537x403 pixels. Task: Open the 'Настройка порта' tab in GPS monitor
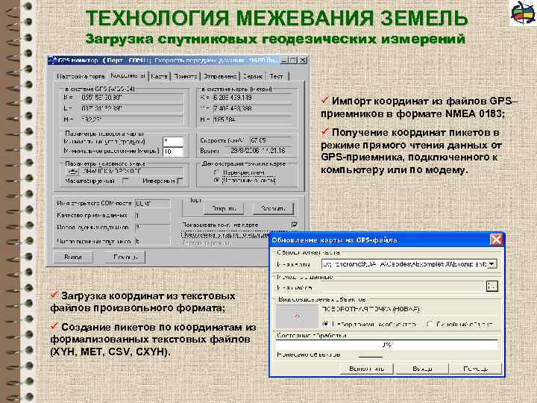coord(81,76)
